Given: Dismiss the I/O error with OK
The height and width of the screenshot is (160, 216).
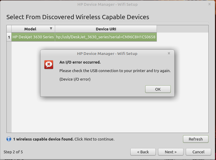Looking at the screenshot, I should (x=158, y=89).
